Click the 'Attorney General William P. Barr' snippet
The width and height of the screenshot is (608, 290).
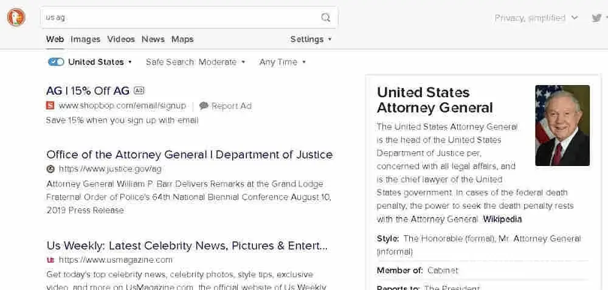189,197
